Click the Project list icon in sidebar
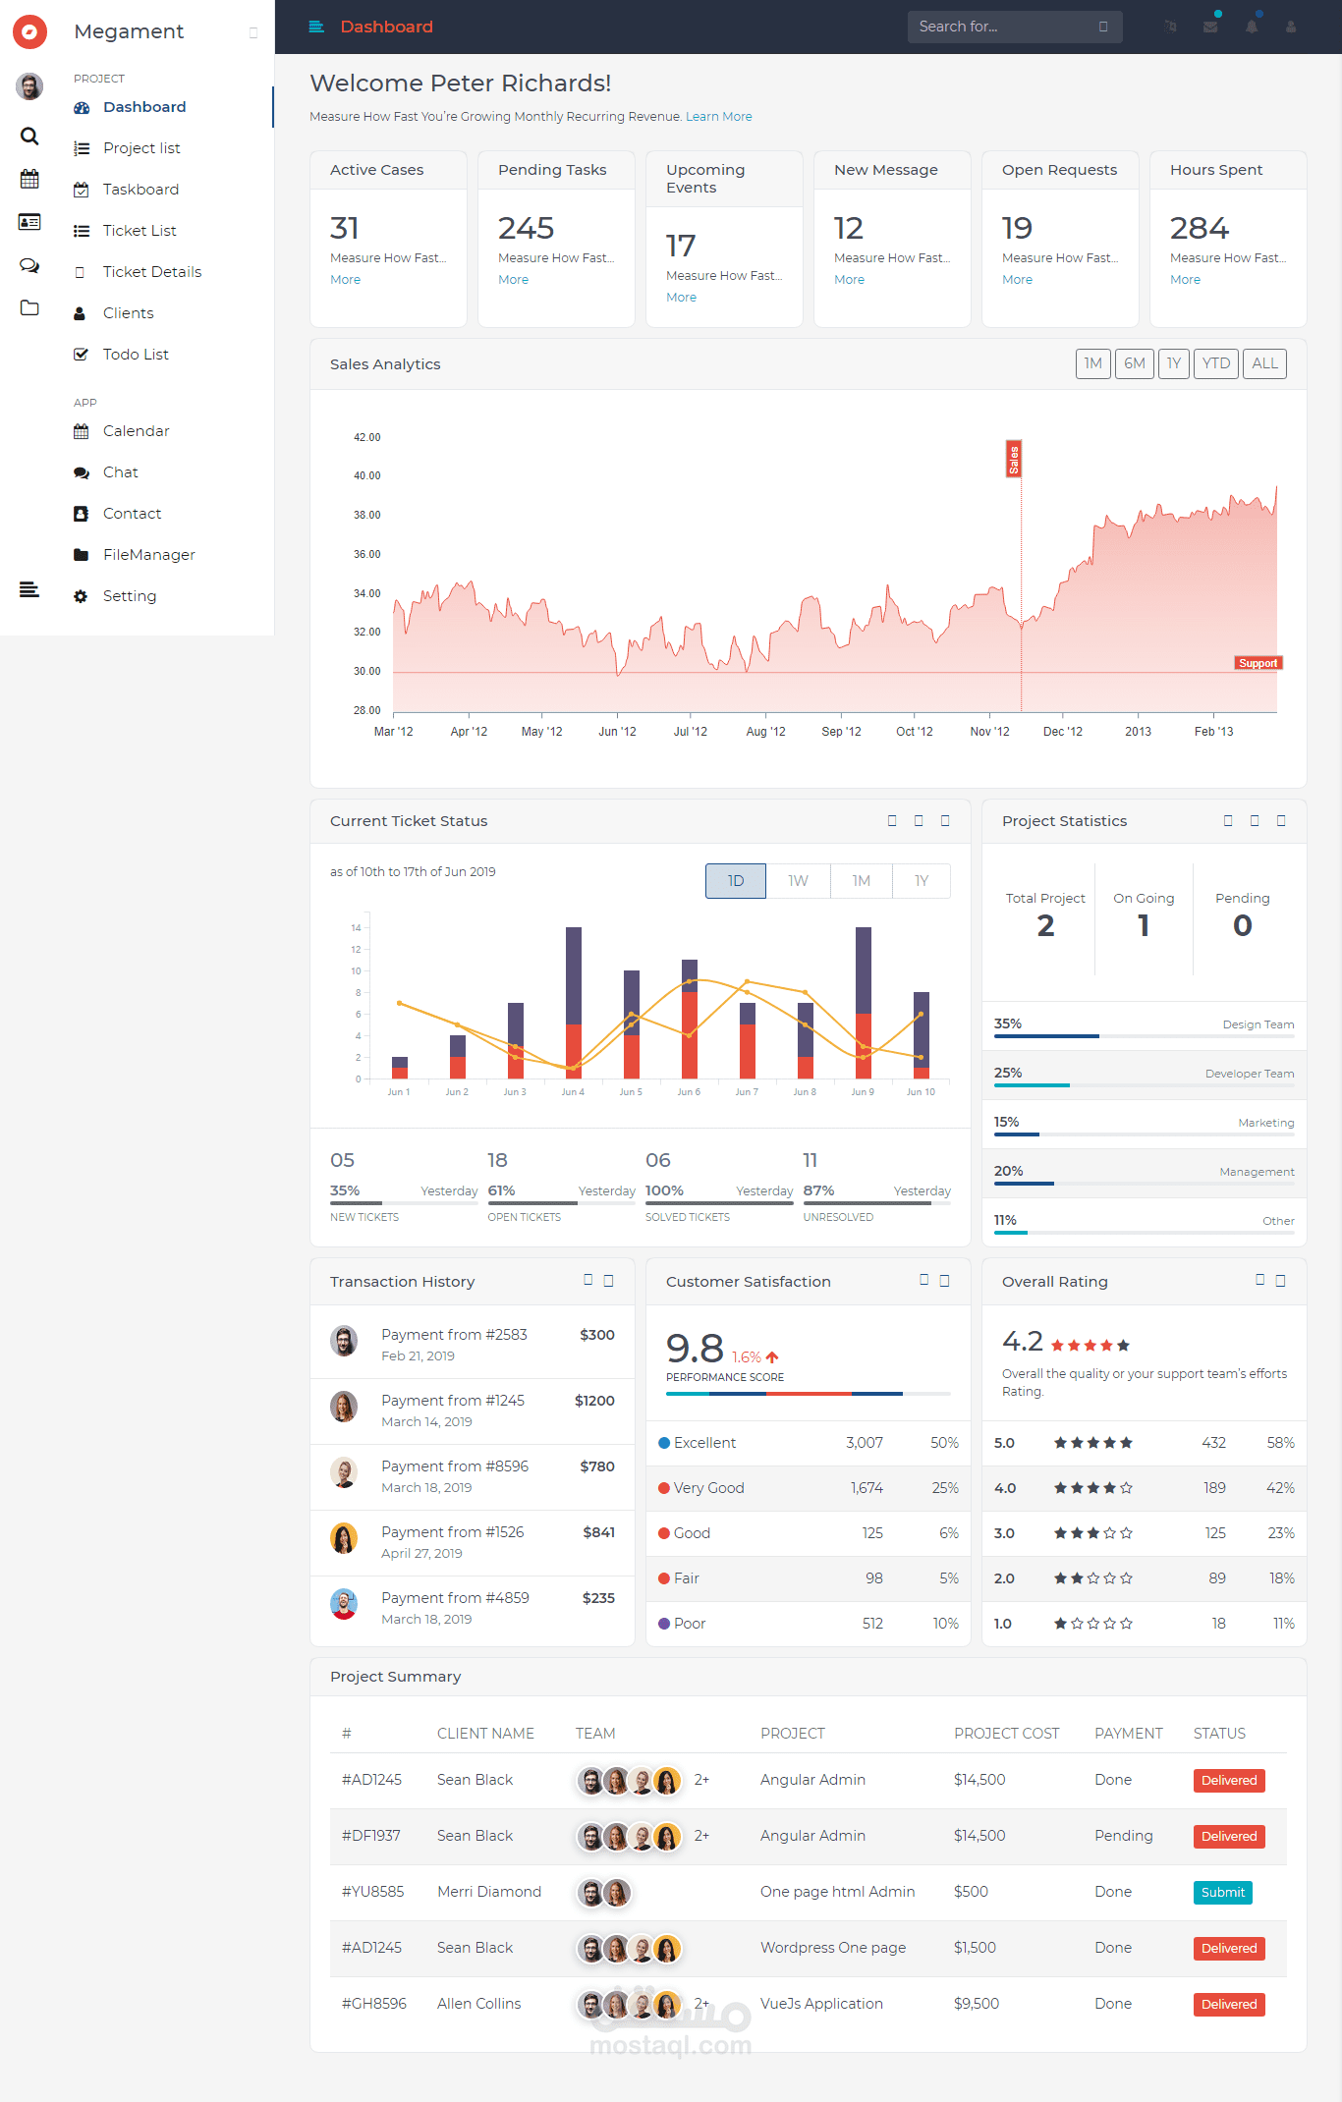This screenshot has width=1342, height=2102. tap(82, 148)
